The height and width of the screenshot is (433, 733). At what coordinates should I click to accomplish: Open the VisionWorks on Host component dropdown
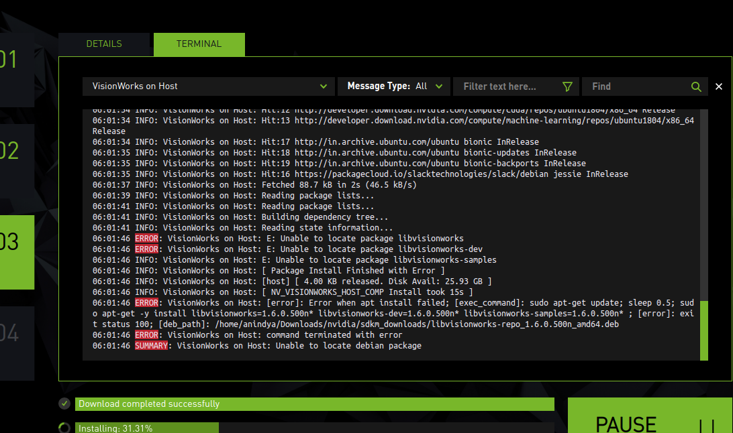click(x=209, y=86)
